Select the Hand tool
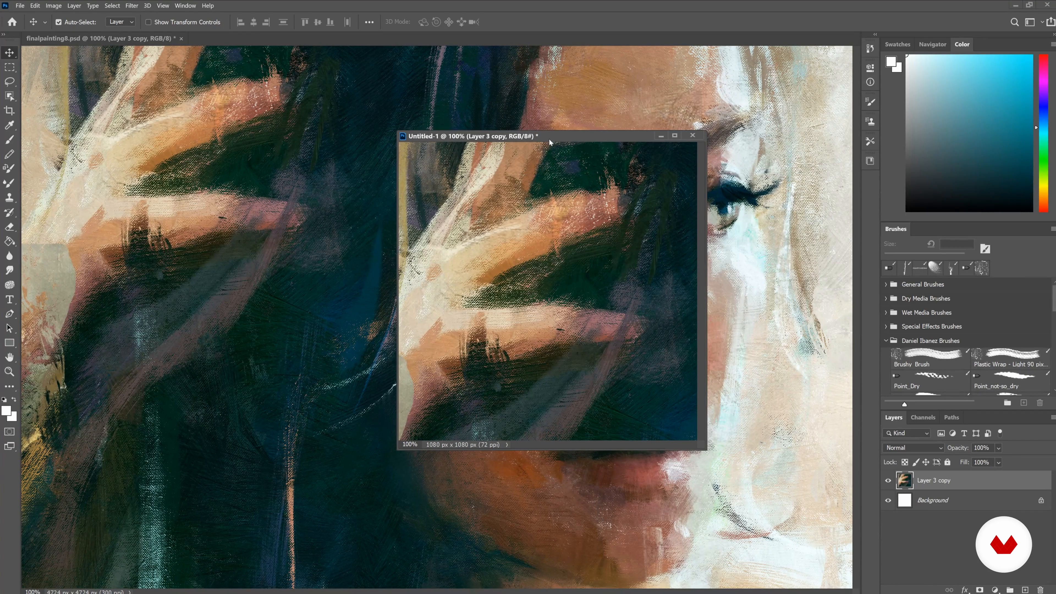This screenshot has height=594, width=1056. point(9,357)
